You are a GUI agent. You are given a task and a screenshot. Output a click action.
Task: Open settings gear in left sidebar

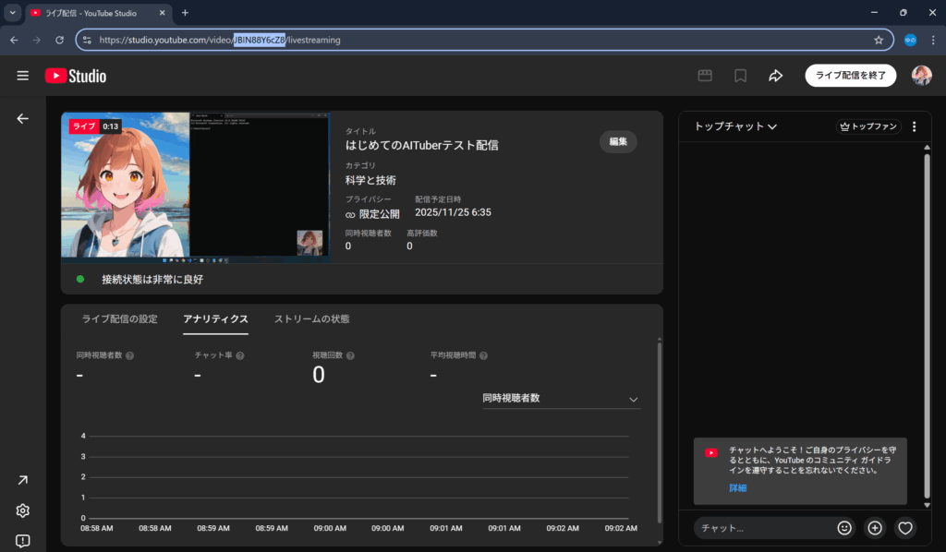[23, 510]
